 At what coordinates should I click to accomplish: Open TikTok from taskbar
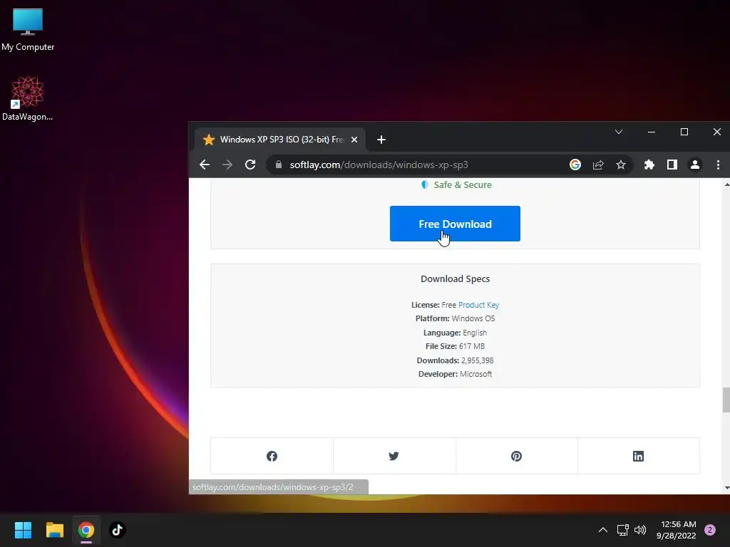coord(118,530)
